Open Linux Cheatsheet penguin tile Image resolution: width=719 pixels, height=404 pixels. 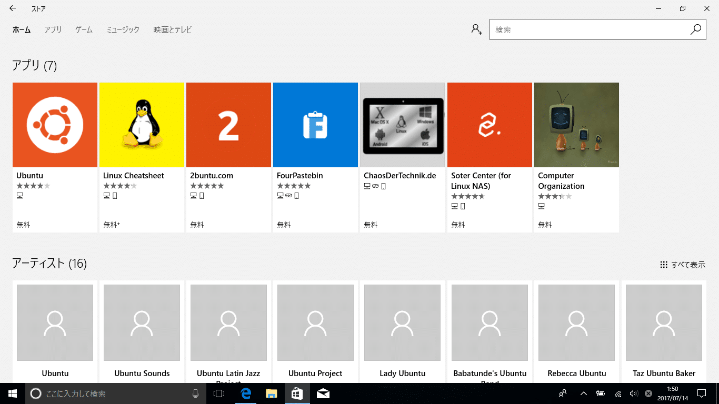(x=142, y=125)
